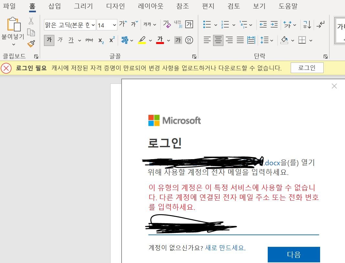345x263 pixels.
Task: Apply bulleted list
Action: [x=207, y=24]
